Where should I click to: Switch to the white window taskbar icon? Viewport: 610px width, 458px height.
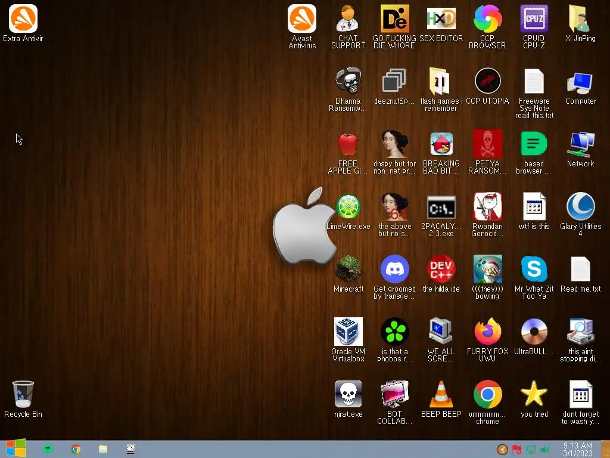click(130, 449)
